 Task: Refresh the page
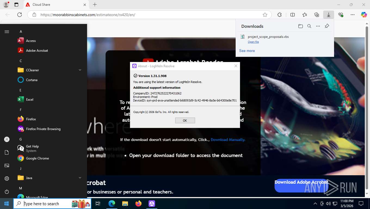pyautogui.click(x=20, y=15)
